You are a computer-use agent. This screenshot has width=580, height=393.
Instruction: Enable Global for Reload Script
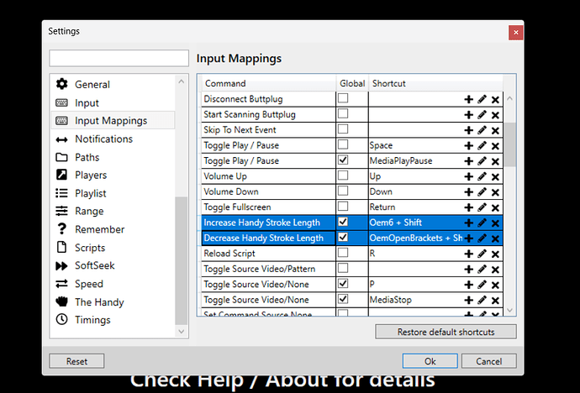343,252
